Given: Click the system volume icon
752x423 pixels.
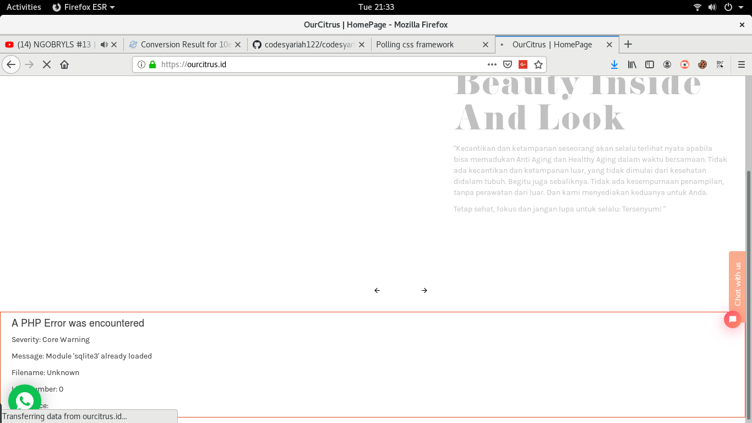Looking at the screenshot, I should click(712, 7).
